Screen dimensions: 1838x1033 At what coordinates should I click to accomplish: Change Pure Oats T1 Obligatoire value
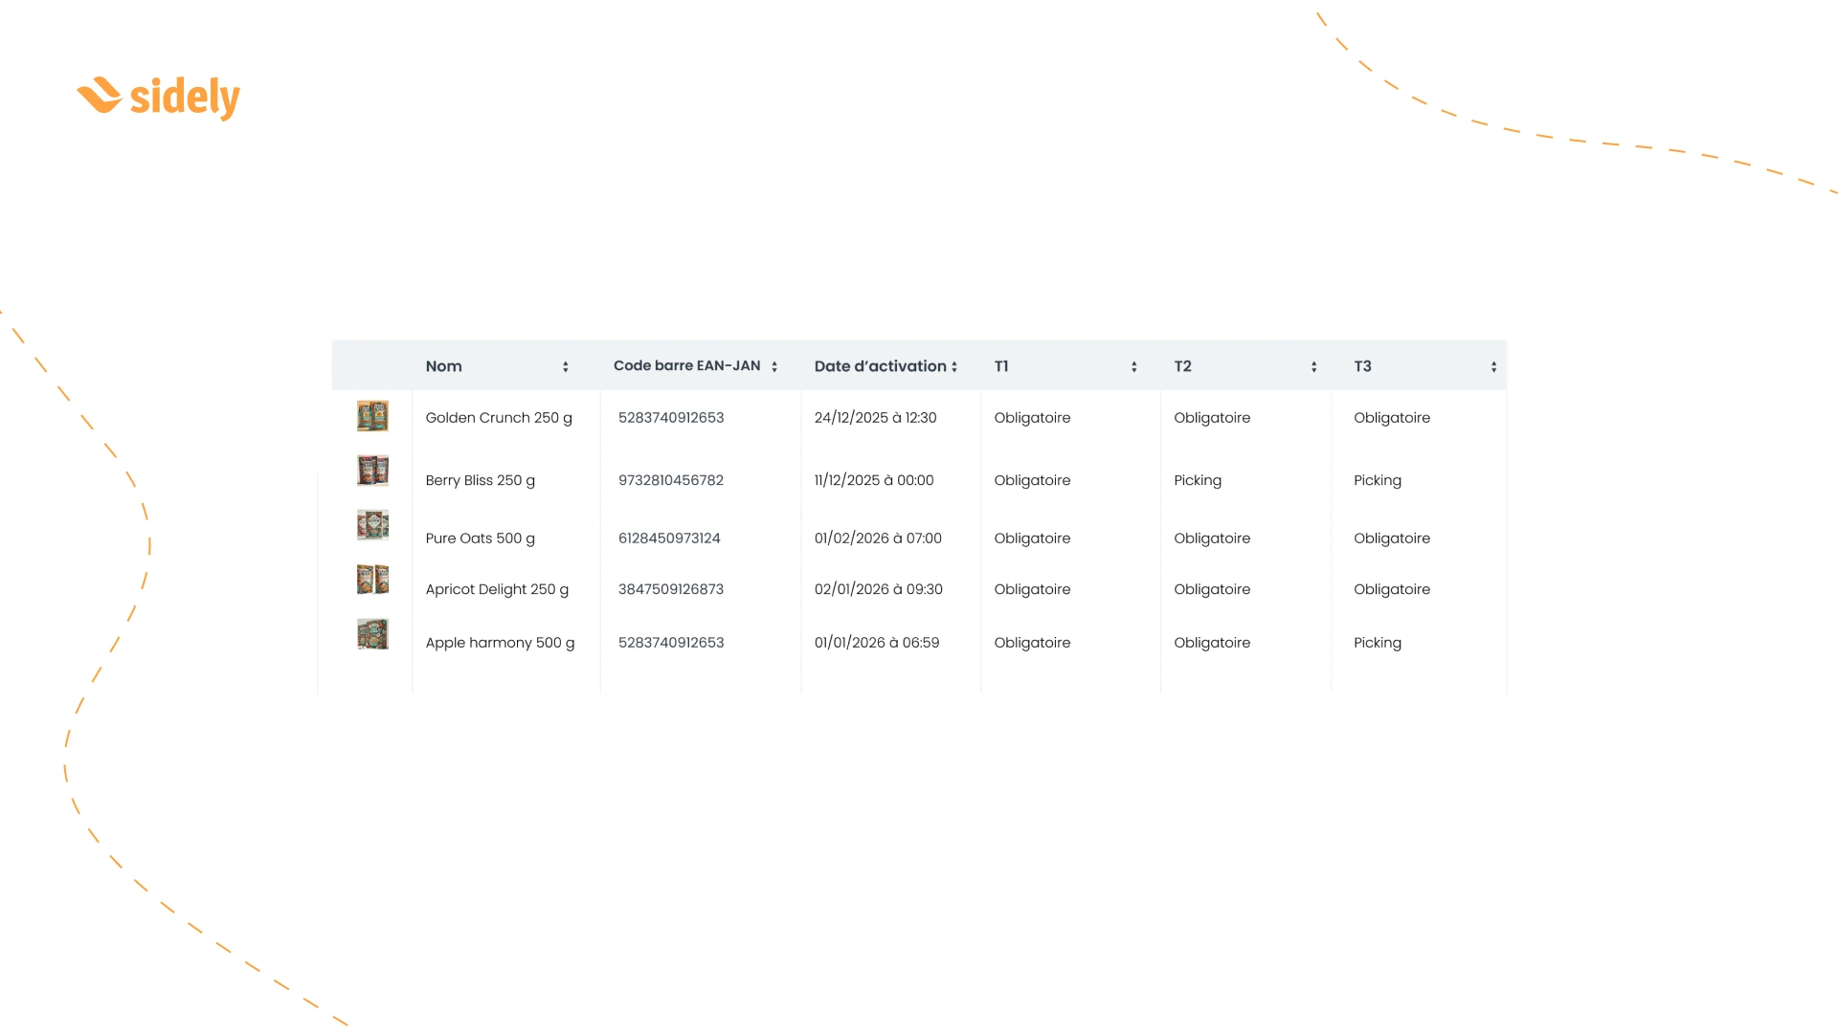[1032, 538]
